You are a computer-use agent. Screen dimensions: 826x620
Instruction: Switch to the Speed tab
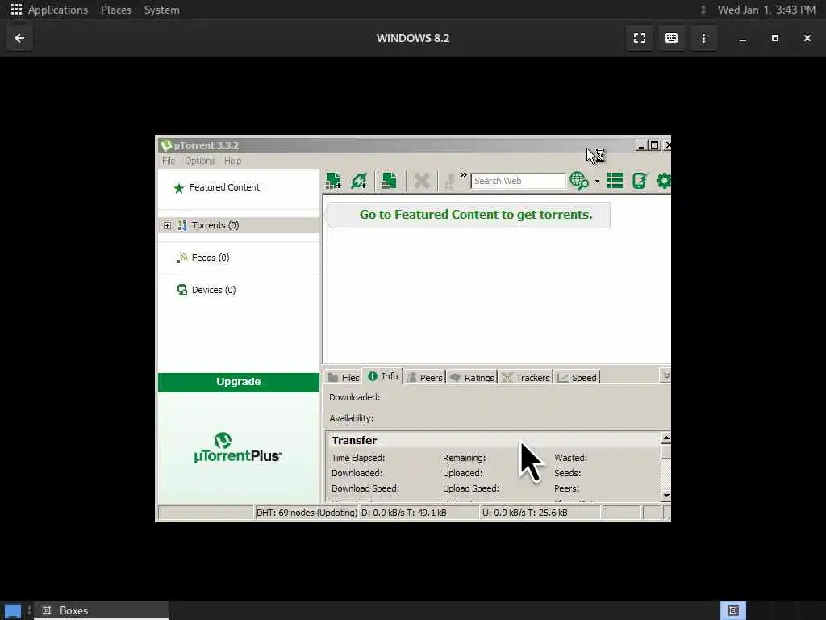tap(578, 378)
